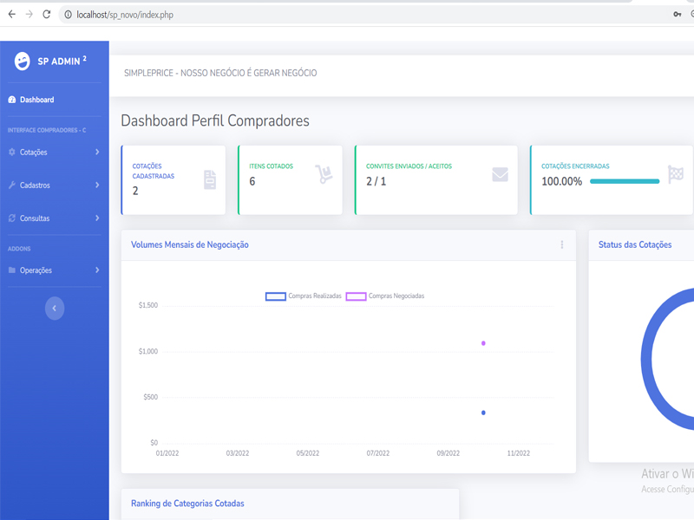The width and height of the screenshot is (694, 520).
Task: Click the site info icon in address bar
Action: pyautogui.click(x=69, y=15)
